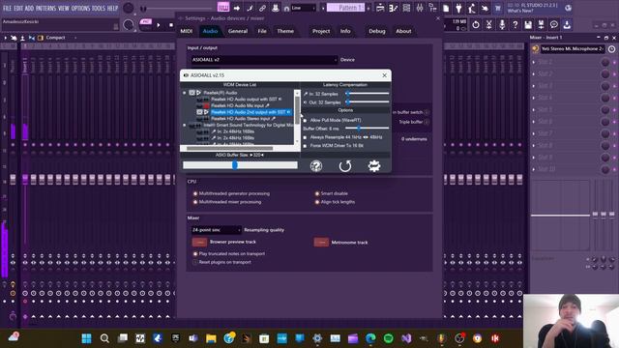Click the scissors cut icon in toolbar
Screen dimensions: 619x348
[x=488, y=24]
